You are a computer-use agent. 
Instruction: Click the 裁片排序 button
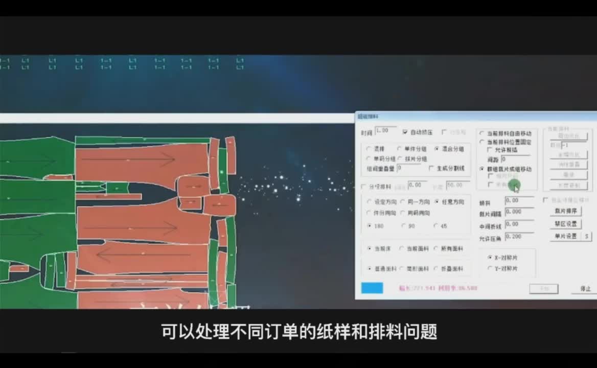[x=565, y=211]
